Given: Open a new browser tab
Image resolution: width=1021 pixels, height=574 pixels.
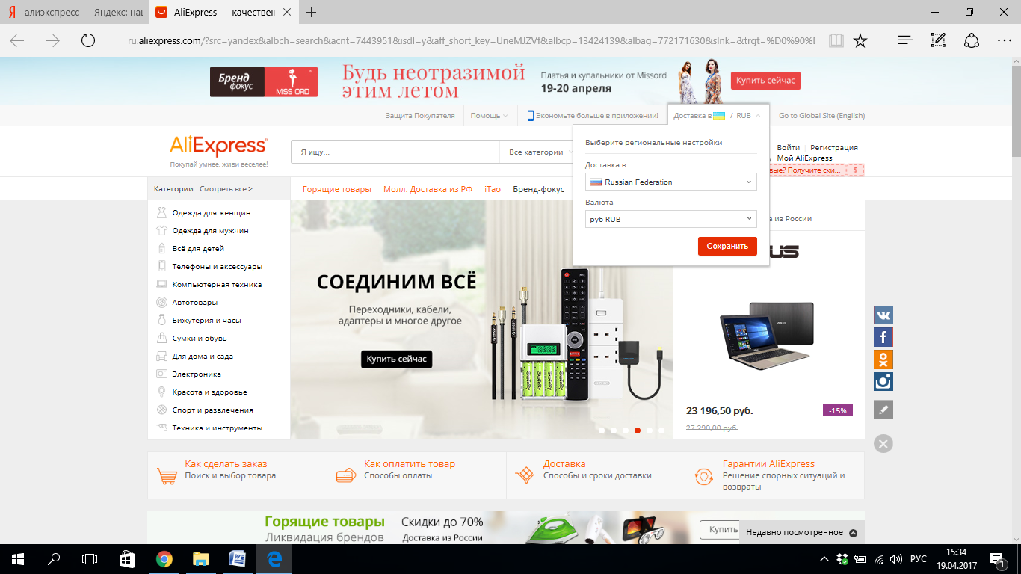Looking at the screenshot, I should [x=312, y=13].
